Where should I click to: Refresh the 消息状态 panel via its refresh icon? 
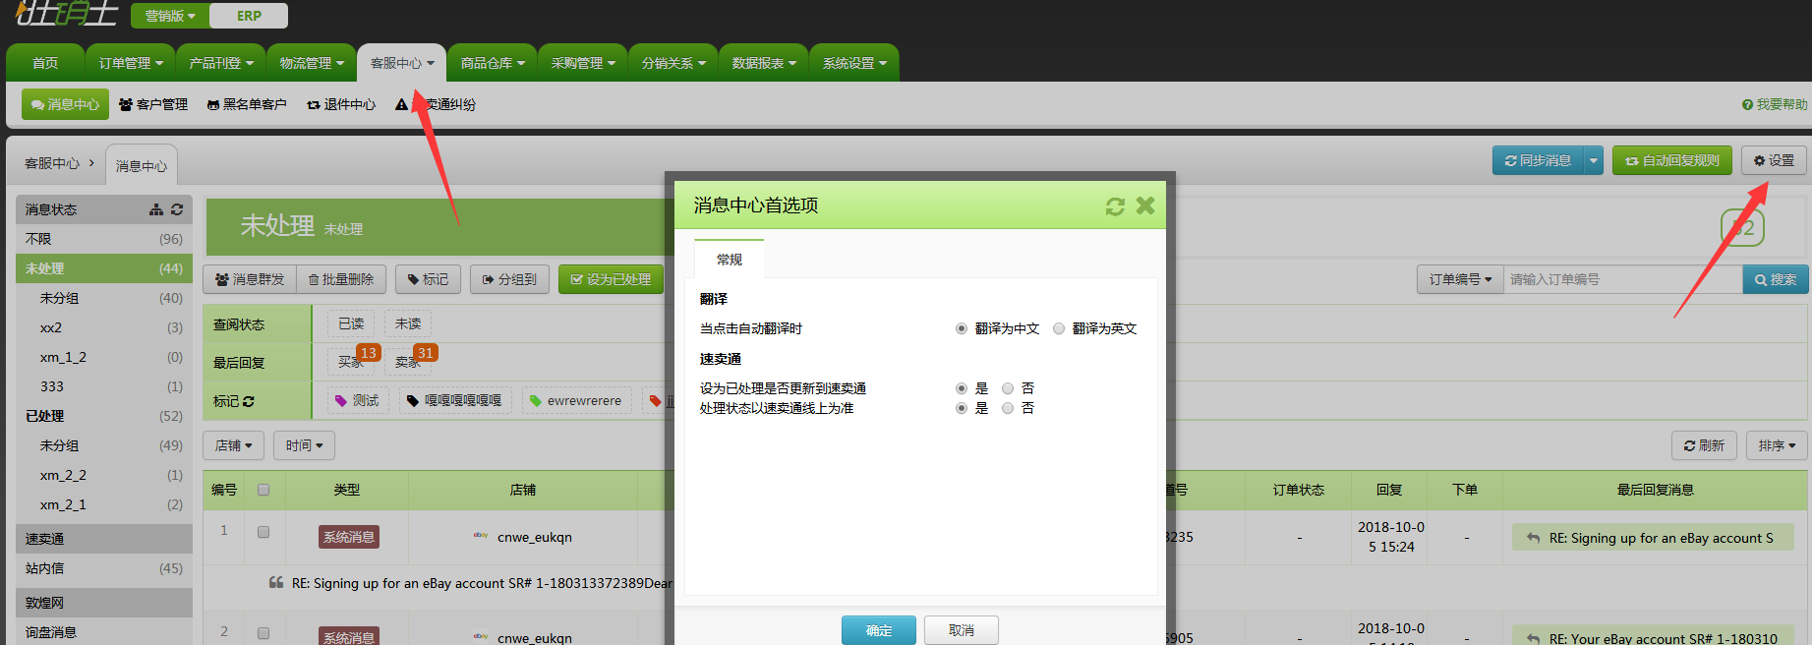[x=177, y=209]
